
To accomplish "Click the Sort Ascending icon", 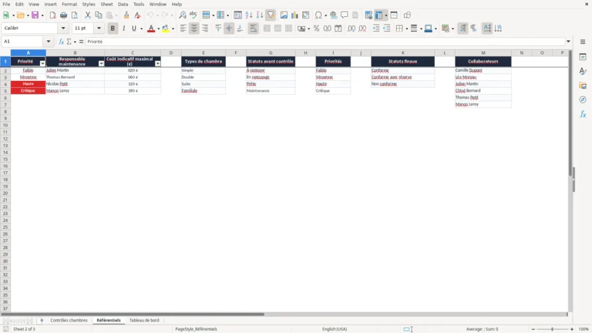I will 249,15.
